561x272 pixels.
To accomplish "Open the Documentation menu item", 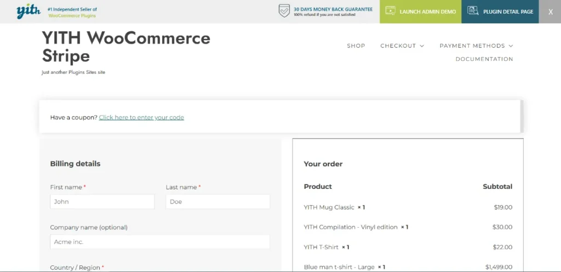I will [484, 59].
